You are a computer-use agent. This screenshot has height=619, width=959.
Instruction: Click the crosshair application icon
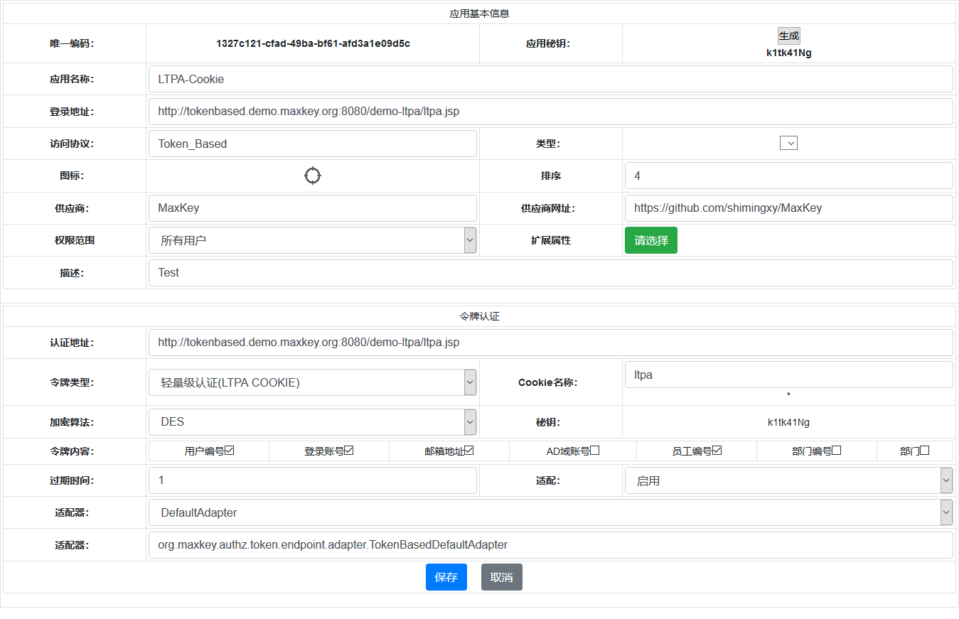[313, 176]
